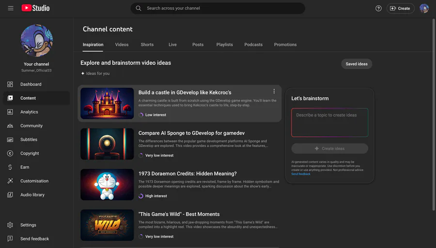Click the Community people icon
The height and width of the screenshot is (248, 436).
click(x=10, y=126)
